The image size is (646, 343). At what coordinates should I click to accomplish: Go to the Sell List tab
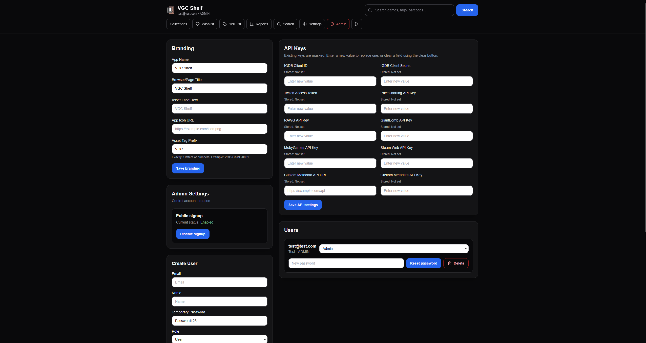pos(232,24)
